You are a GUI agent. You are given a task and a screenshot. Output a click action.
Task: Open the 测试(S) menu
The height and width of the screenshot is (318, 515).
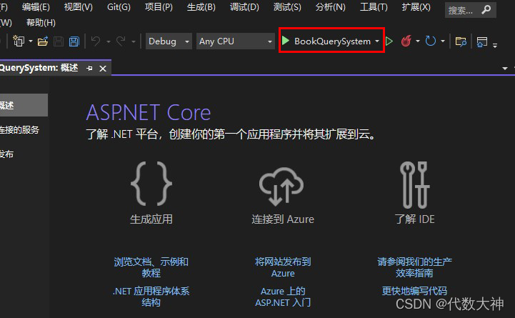point(287,7)
